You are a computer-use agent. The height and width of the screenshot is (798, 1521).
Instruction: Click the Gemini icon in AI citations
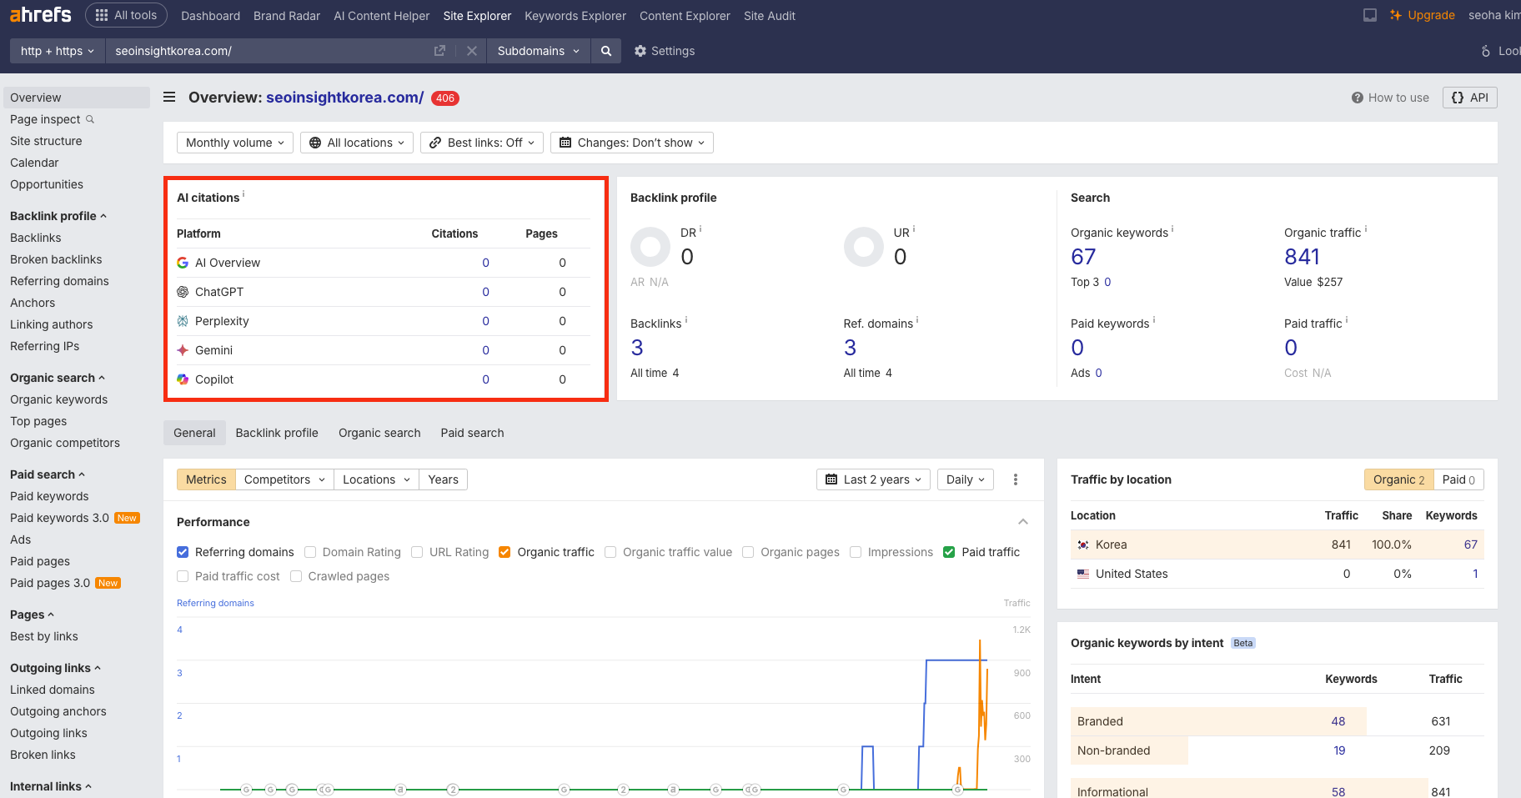pos(183,349)
